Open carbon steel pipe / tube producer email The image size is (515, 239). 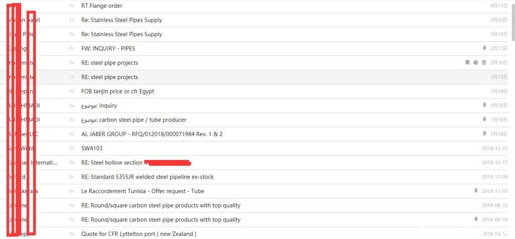134,120
